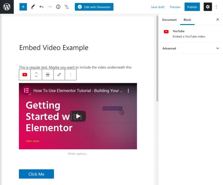
Task: Open the block inserter plus button
Action: (x=23, y=7)
